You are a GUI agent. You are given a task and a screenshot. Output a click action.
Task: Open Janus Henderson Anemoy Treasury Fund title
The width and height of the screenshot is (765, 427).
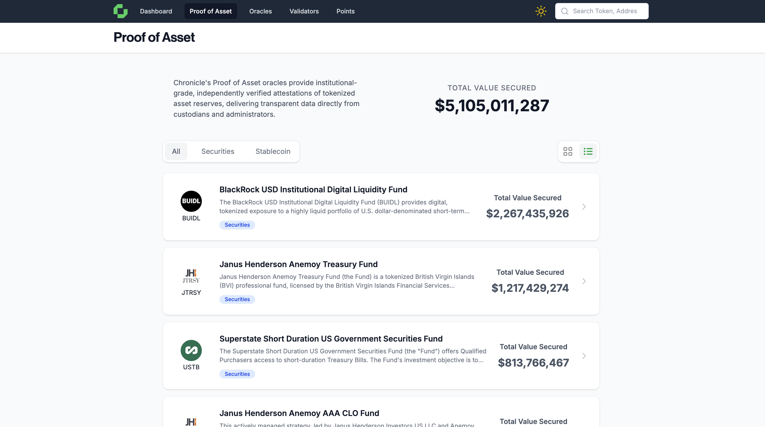298,264
